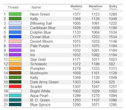This screenshot has width=126, height=110.
Task: Click the Bright White swatch
Action: 15,91
